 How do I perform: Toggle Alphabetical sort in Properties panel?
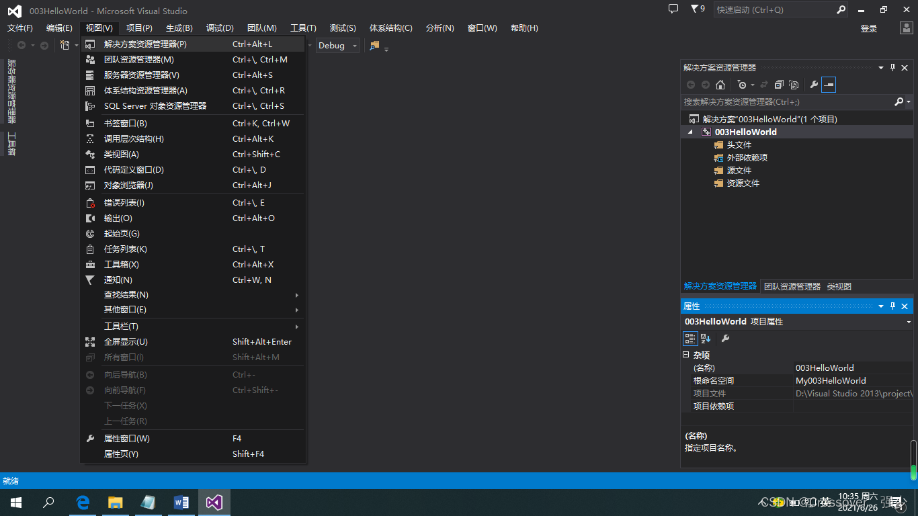pos(706,338)
